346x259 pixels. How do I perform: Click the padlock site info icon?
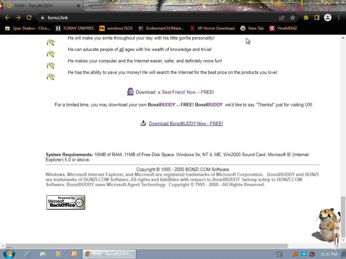click(43, 18)
